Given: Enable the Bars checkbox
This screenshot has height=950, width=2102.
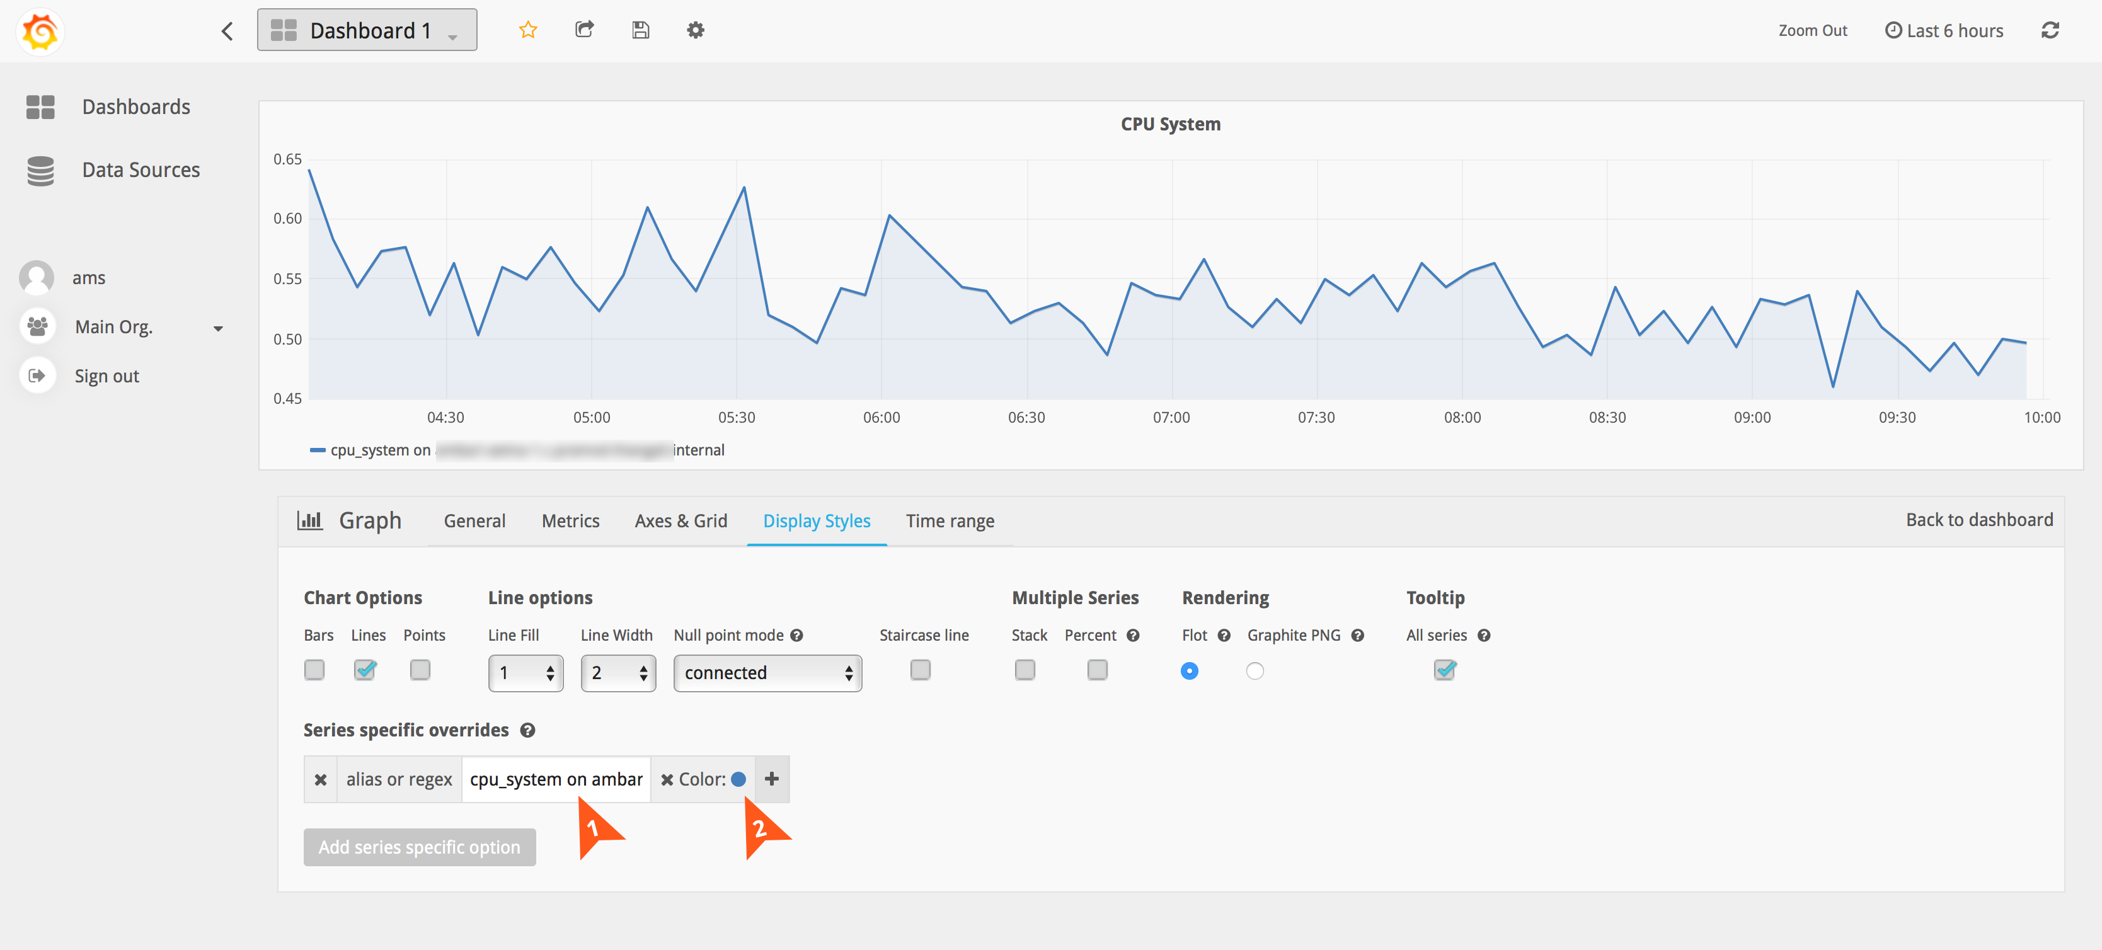Looking at the screenshot, I should [314, 670].
